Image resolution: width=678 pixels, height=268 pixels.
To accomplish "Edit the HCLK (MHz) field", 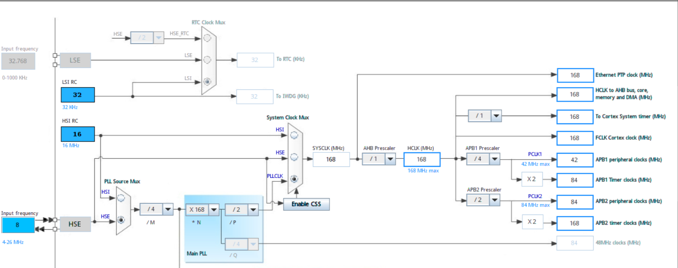I will 422,159.
